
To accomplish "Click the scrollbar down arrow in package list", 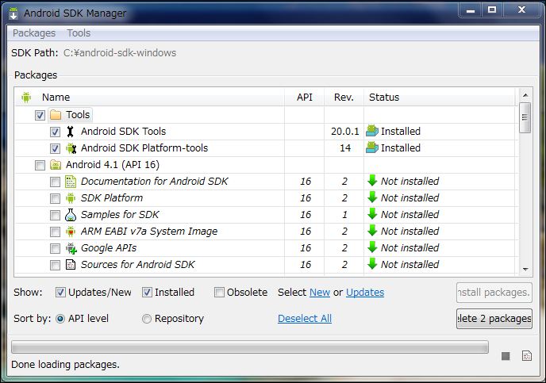I will pyautogui.click(x=525, y=270).
